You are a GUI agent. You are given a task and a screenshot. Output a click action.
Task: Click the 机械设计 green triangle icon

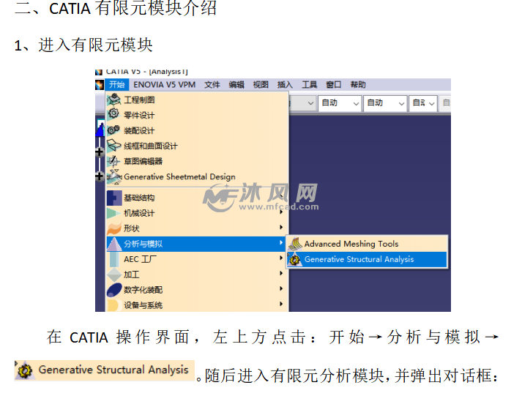(113, 213)
